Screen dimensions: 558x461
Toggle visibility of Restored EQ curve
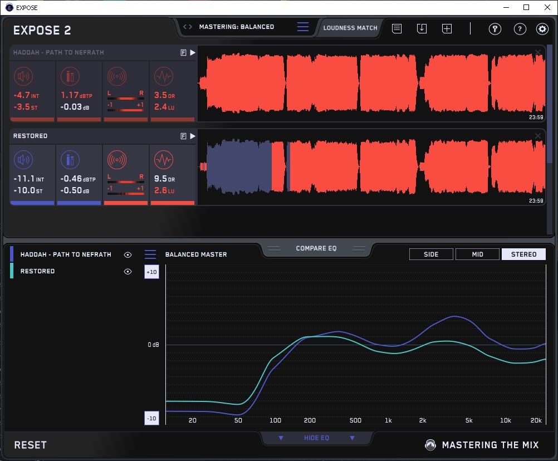[x=128, y=271]
